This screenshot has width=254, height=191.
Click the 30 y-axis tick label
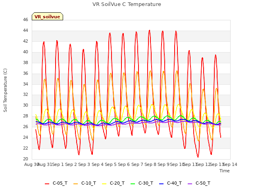click(25, 105)
